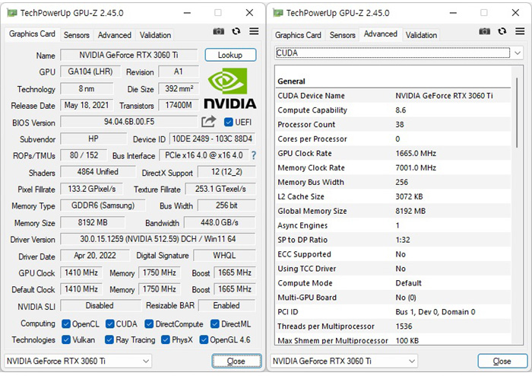Click the Bus Interface question mark icon
Image resolution: width=532 pixels, height=376 pixels.
point(253,155)
